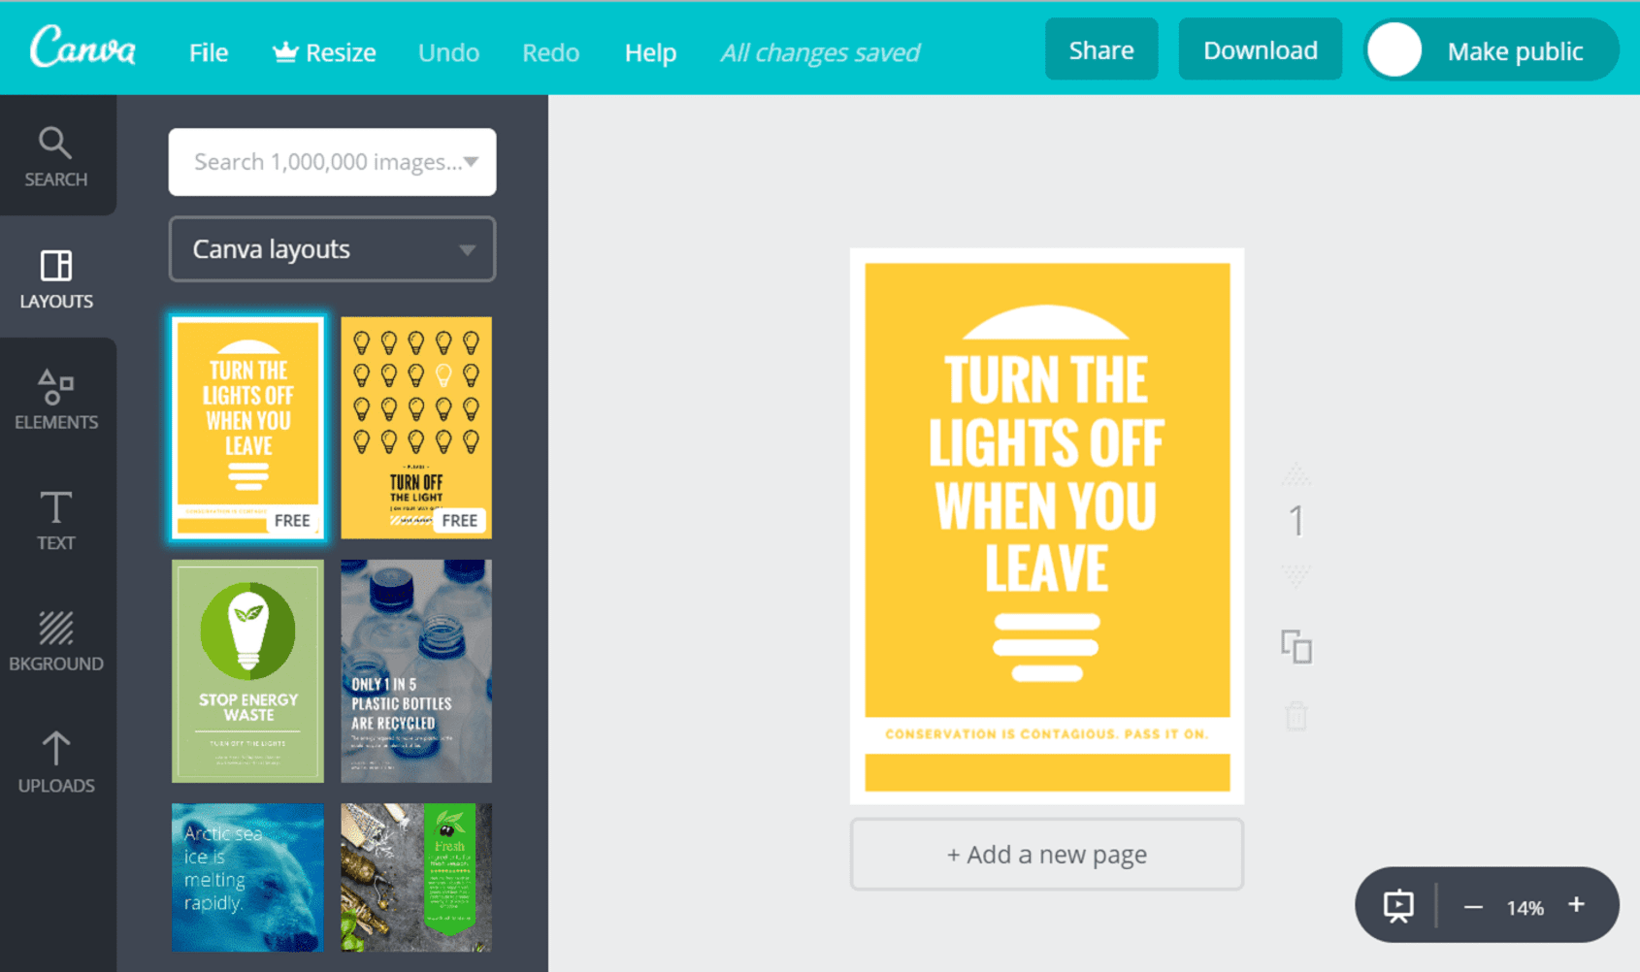Click the Canva logo
This screenshot has width=1640, height=972.
tap(82, 48)
